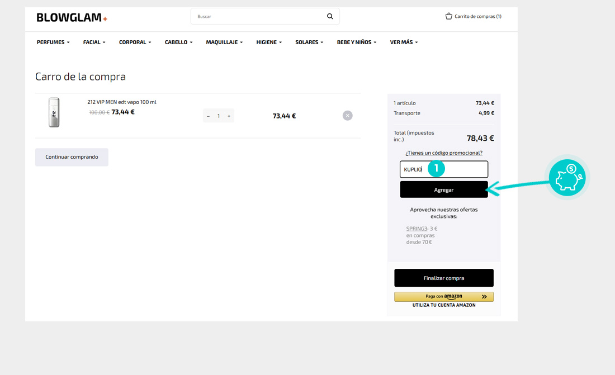
Task: Open the VER MÁS dropdown
Action: (x=404, y=42)
